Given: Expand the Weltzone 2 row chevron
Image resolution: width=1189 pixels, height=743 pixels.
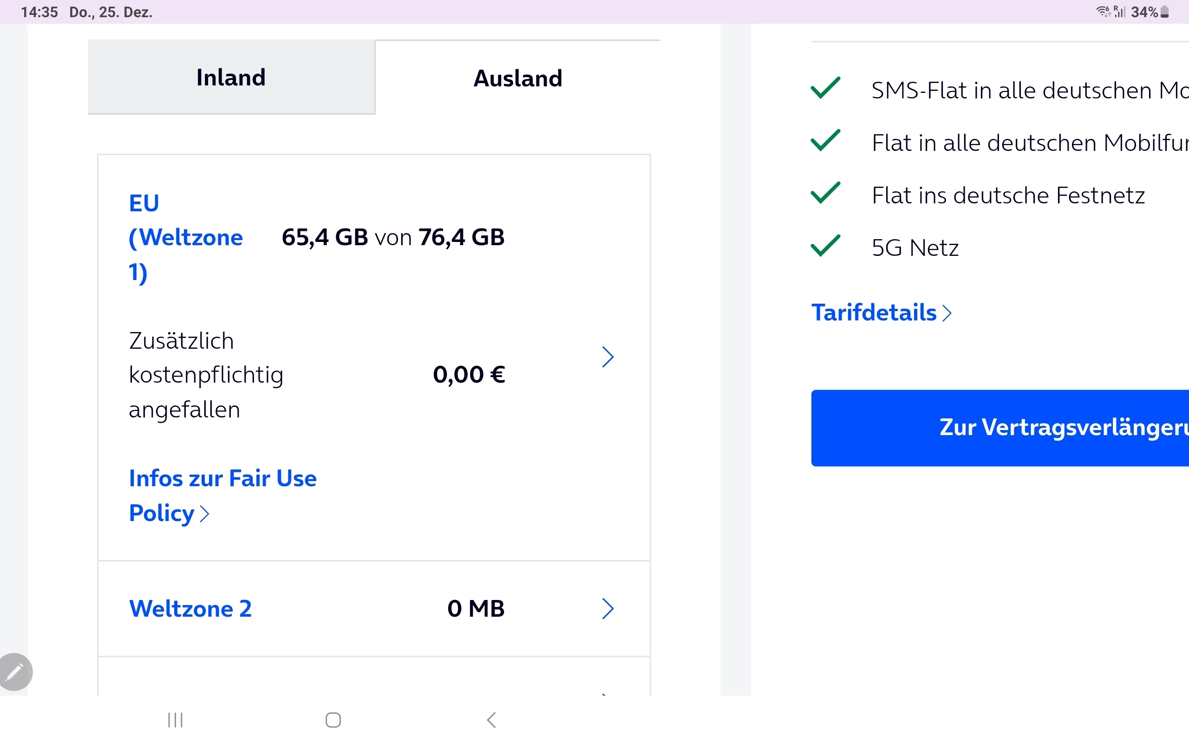Looking at the screenshot, I should pyautogui.click(x=608, y=608).
